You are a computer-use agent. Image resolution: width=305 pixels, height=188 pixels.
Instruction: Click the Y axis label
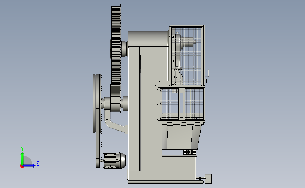click(x=22, y=148)
